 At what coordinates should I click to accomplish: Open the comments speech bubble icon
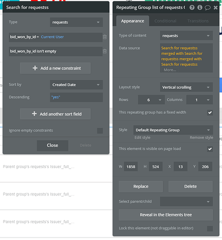[x=208, y=8]
